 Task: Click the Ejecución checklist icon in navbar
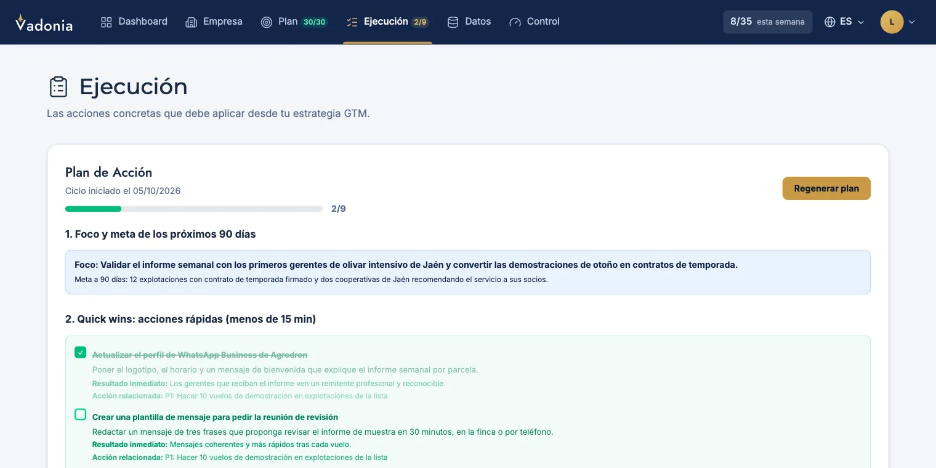352,22
